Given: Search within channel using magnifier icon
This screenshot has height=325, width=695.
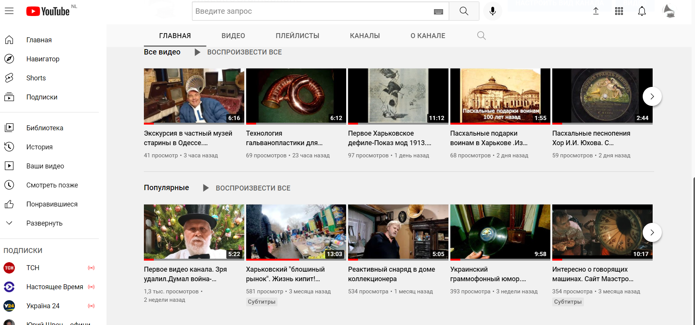Looking at the screenshot, I should pos(481,36).
